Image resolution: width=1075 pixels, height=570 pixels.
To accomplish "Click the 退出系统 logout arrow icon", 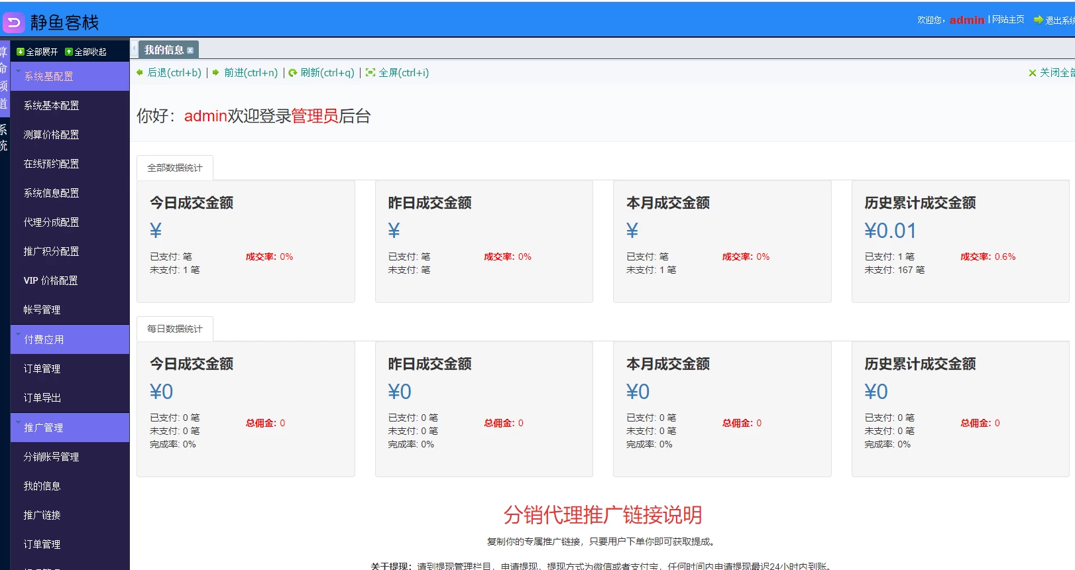I will click(x=1039, y=20).
